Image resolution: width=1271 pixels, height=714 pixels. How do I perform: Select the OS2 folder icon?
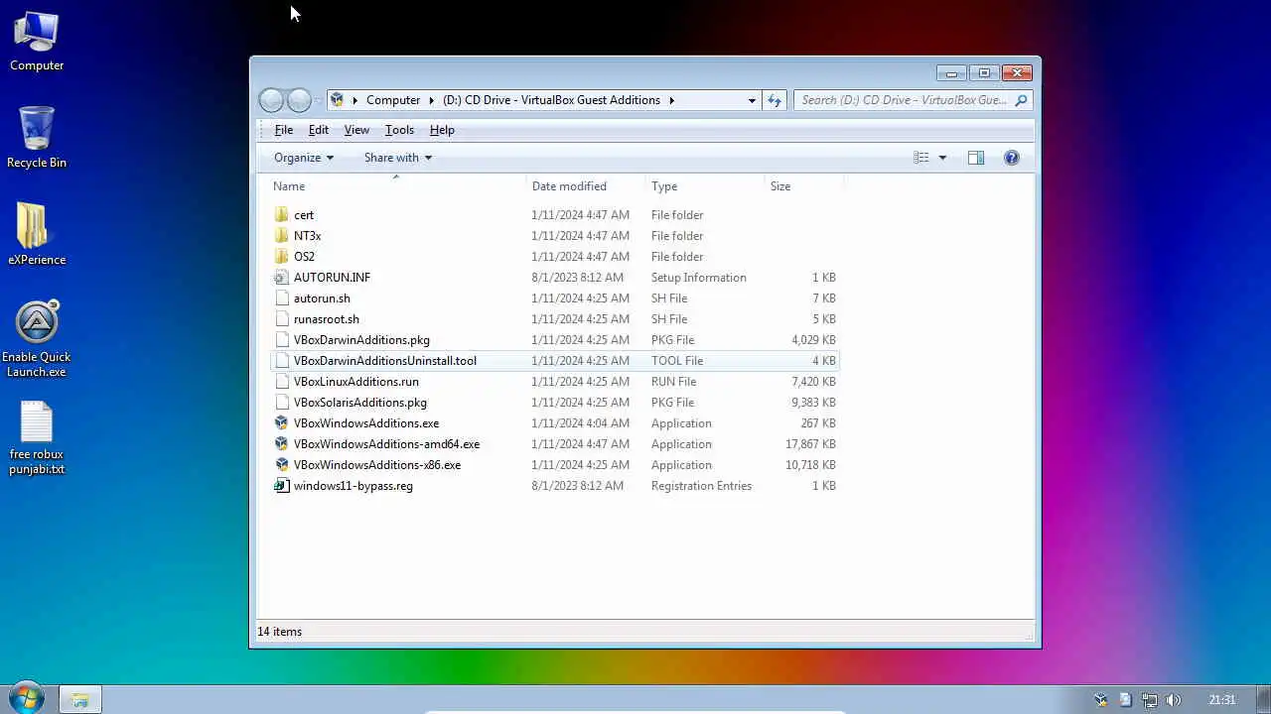click(x=282, y=257)
